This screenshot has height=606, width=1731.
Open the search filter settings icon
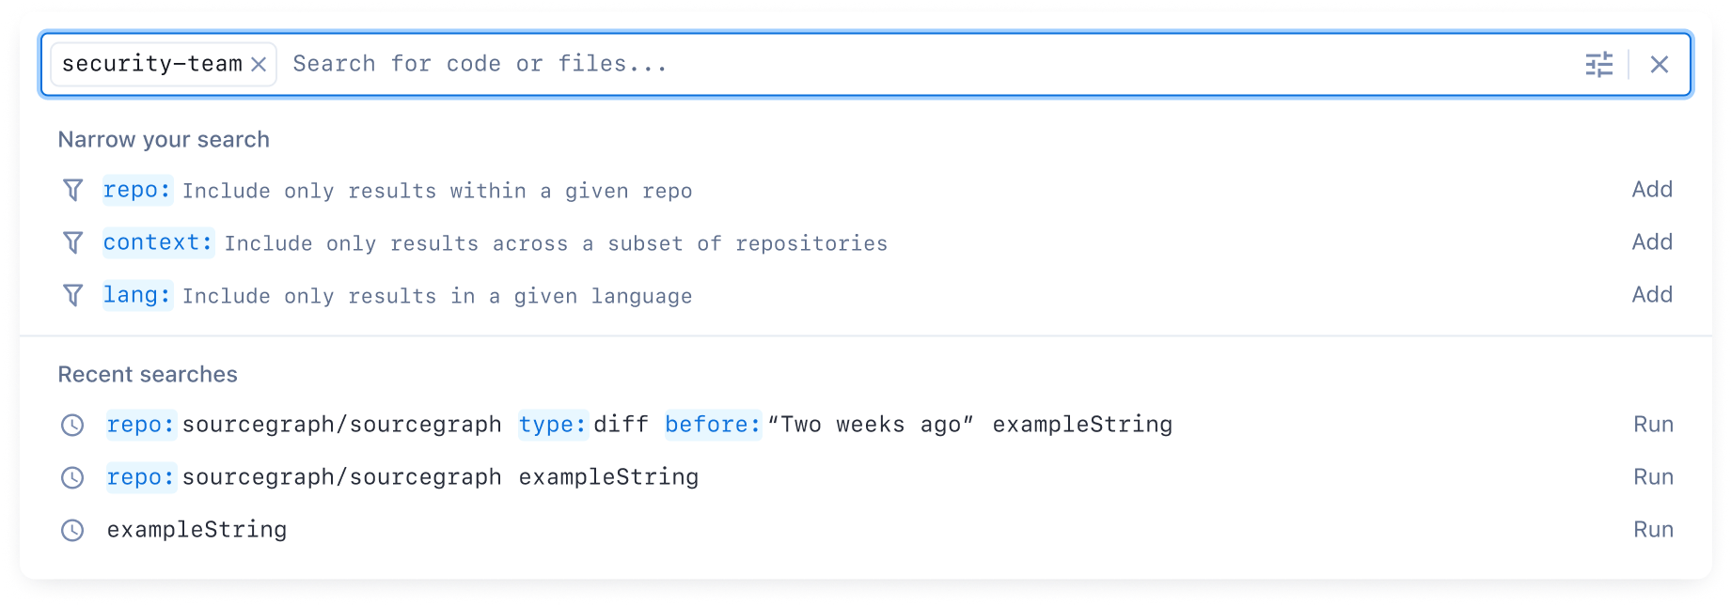[1598, 64]
